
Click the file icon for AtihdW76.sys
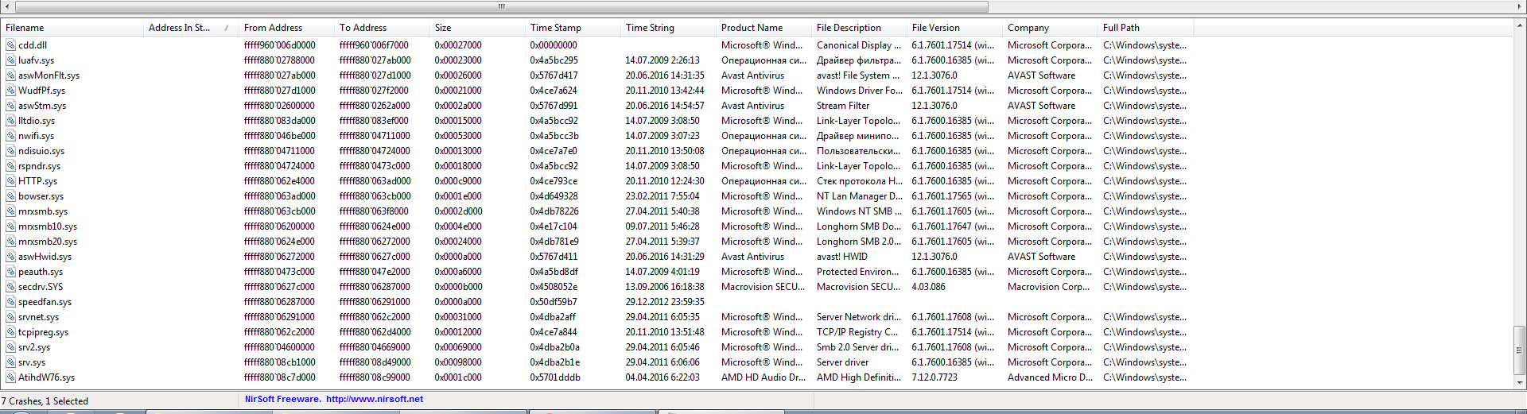pos(10,377)
